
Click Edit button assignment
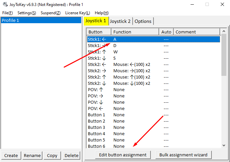pyautogui.click(x=123, y=155)
